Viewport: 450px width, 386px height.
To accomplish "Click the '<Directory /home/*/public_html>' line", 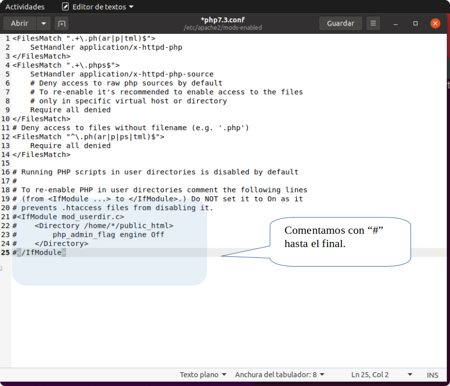I will click(104, 226).
